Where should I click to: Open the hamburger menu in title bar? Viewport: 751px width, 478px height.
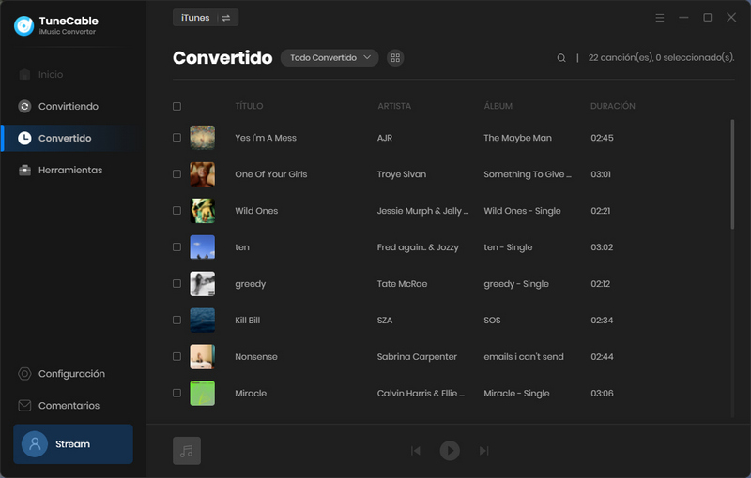660,18
